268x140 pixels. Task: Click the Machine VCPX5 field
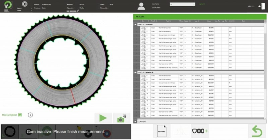pyautogui.click(x=76, y=4)
